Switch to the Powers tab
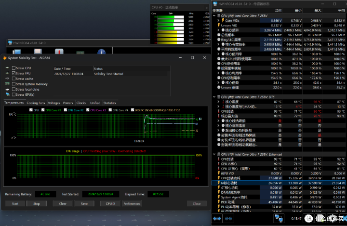Screen dimensions: 347x226 68,103
